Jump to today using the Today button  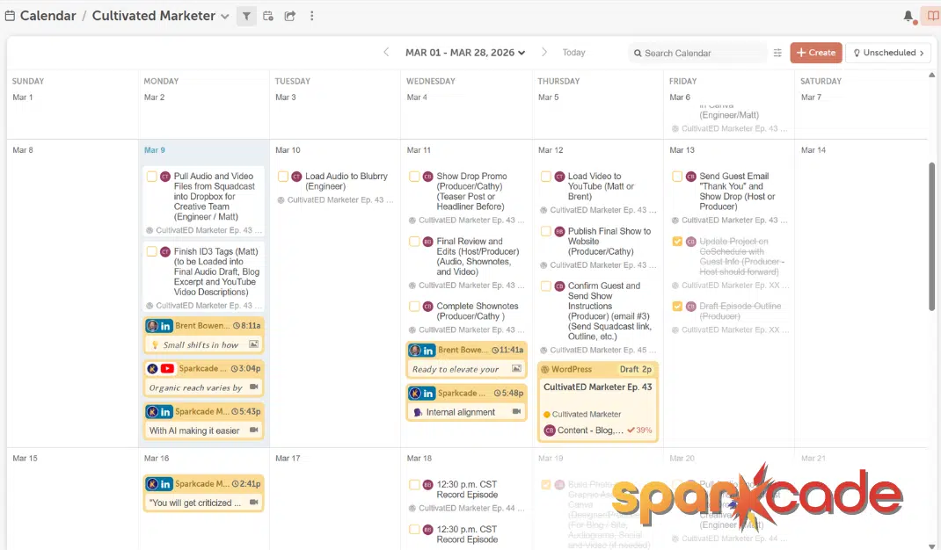pos(573,53)
